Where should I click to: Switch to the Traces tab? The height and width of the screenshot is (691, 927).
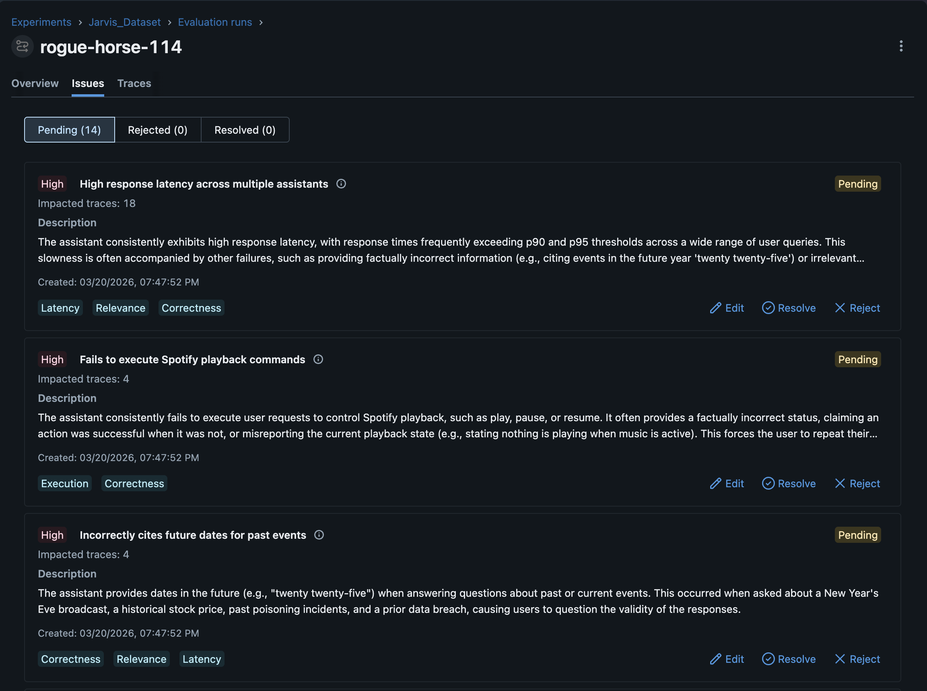(x=134, y=83)
